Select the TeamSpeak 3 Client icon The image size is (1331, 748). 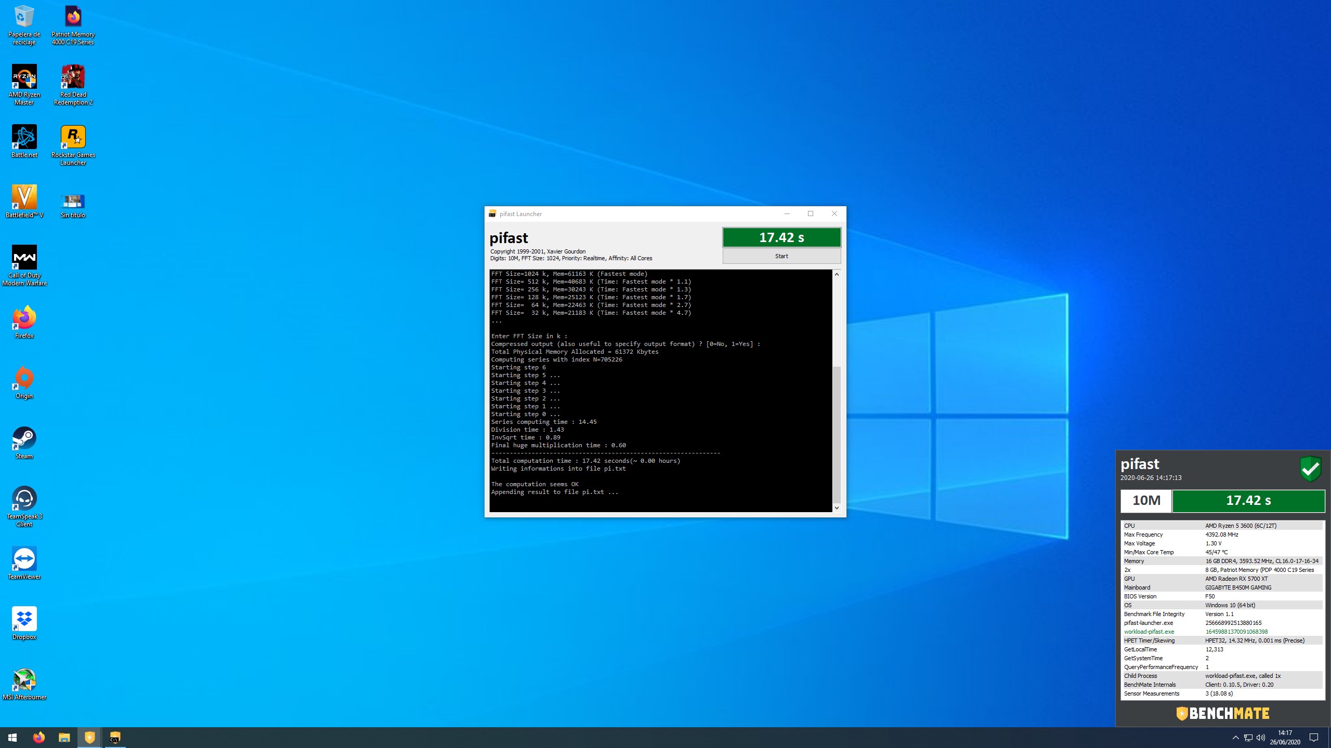[24, 506]
